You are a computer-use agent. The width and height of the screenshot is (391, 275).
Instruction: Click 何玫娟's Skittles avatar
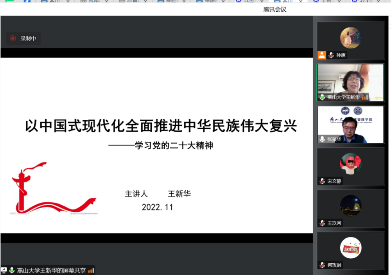click(x=350, y=248)
